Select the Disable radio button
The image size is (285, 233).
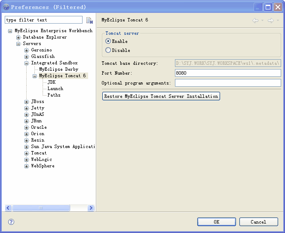(108, 50)
